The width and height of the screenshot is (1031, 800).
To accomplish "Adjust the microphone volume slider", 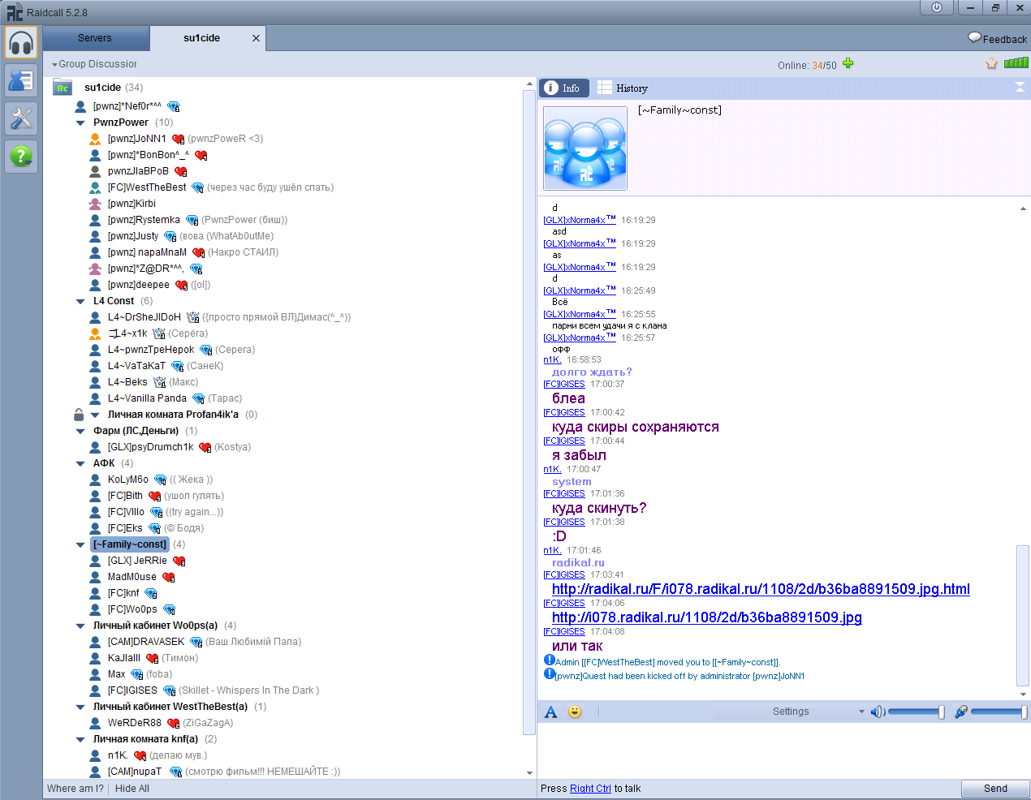I will tap(999, 712).
